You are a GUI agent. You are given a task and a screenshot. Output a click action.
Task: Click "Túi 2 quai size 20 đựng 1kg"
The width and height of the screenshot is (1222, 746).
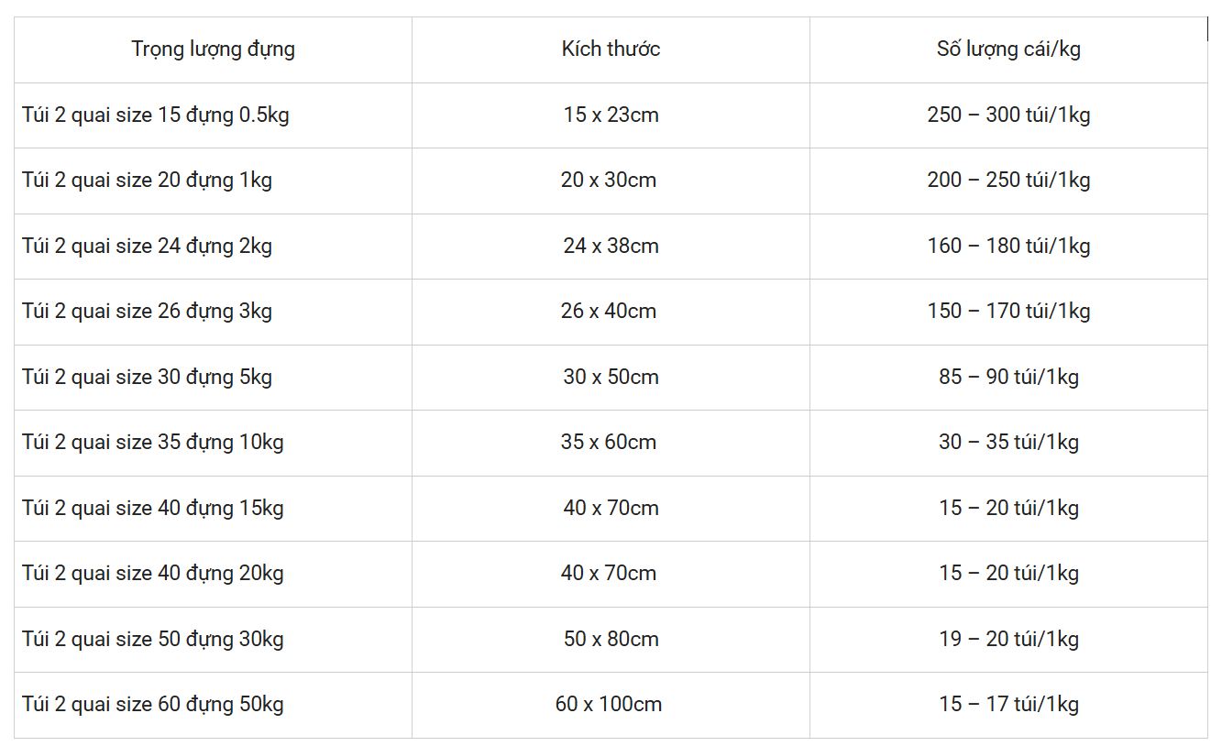pos(148,181)
